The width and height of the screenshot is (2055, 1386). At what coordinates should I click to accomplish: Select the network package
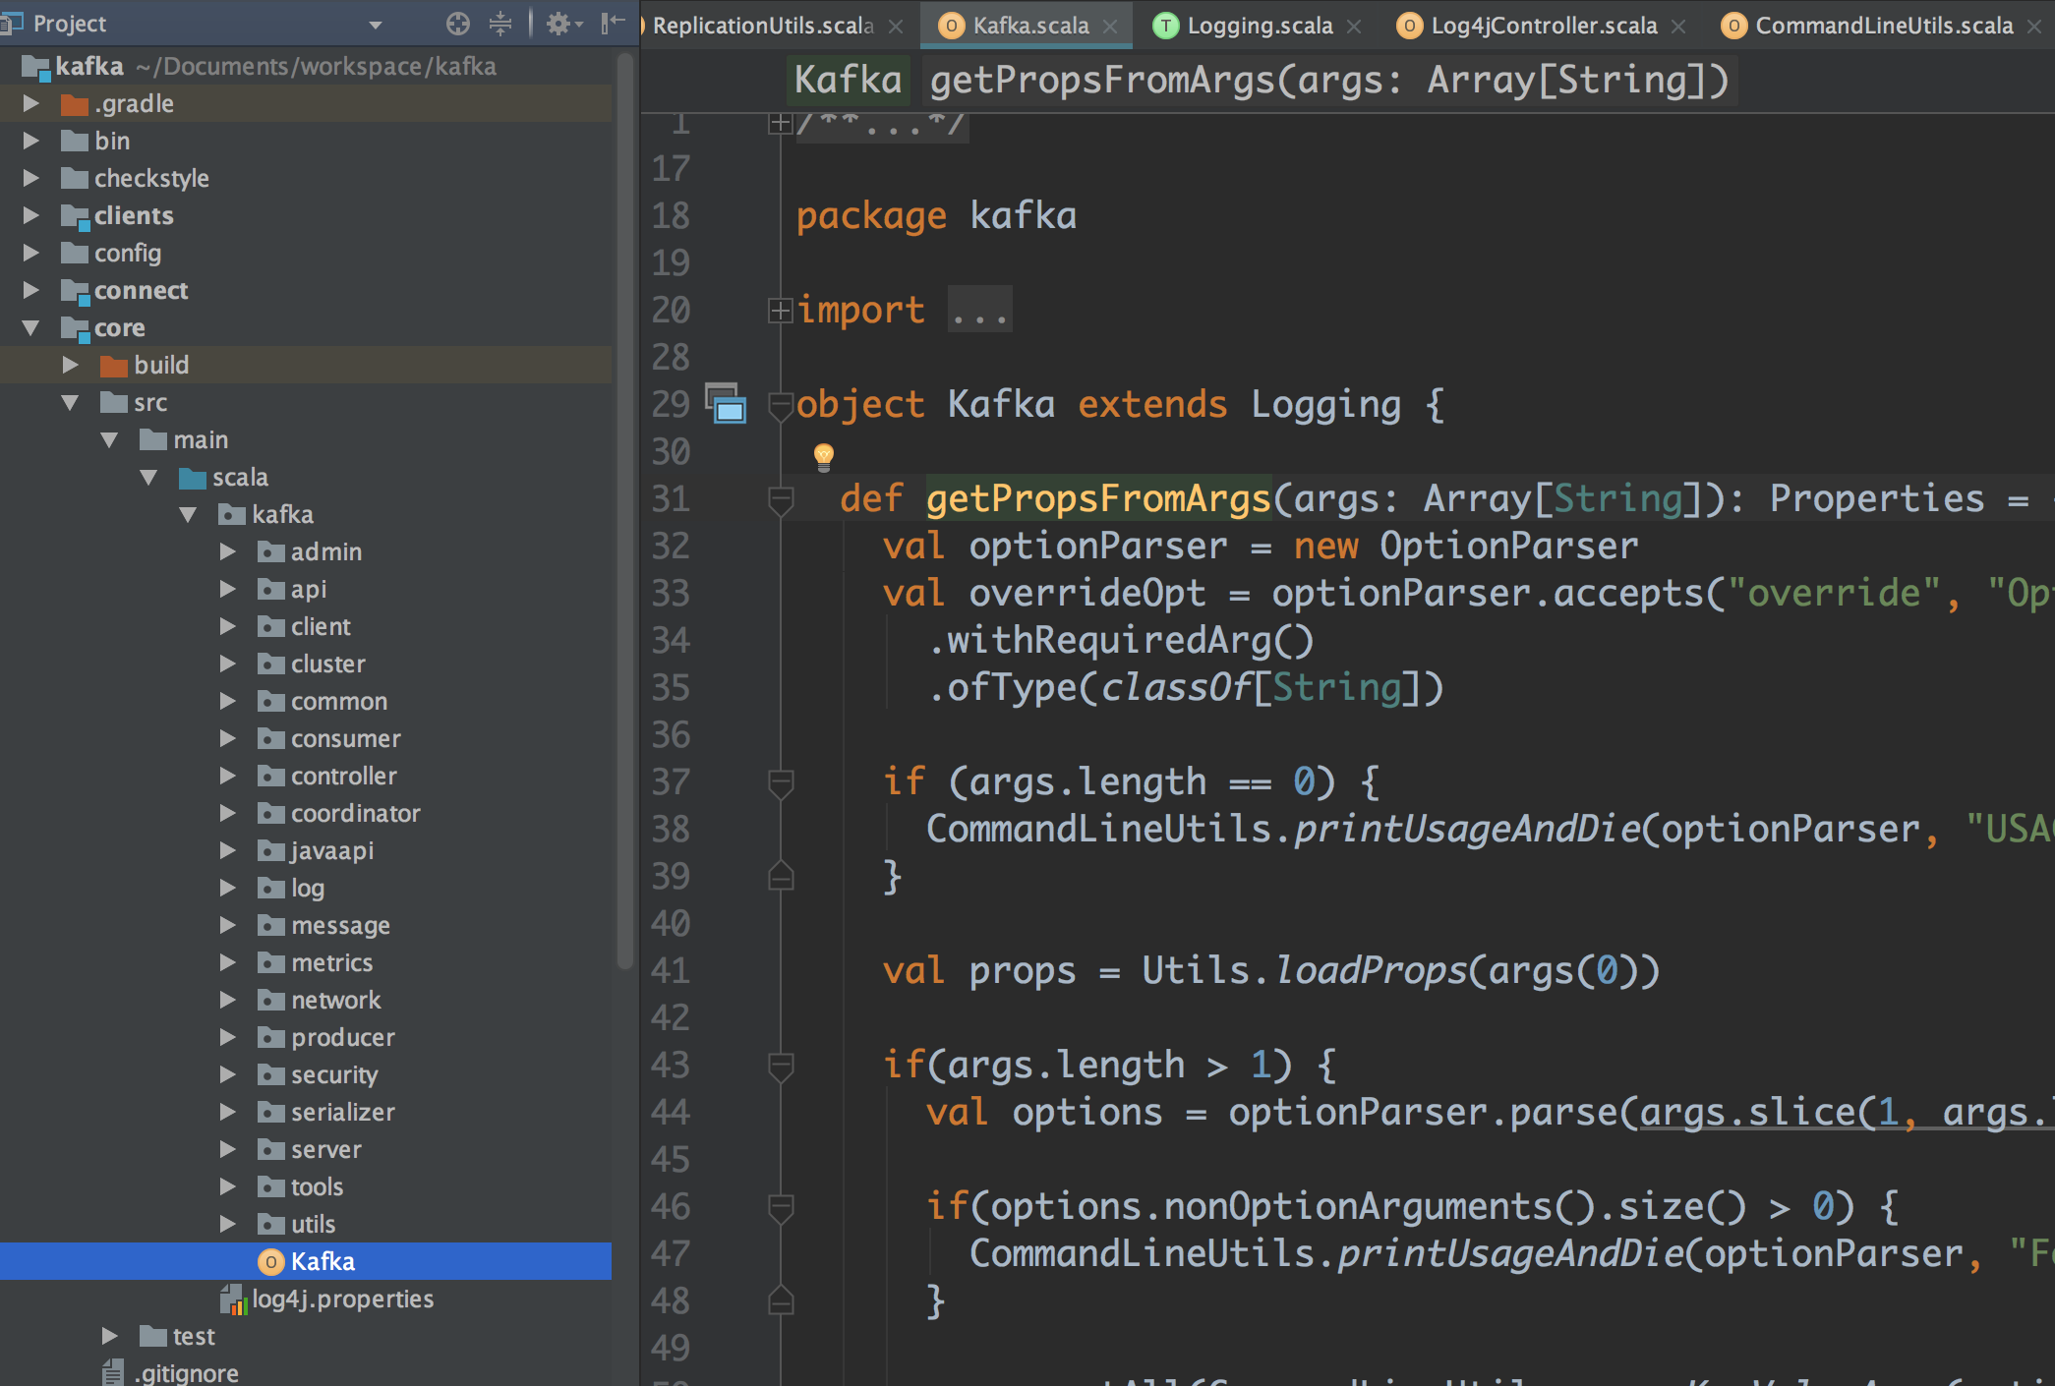click(306, 1000)
